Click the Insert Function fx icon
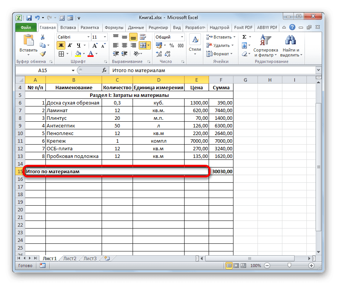The image size is (337, 285). 104,70
